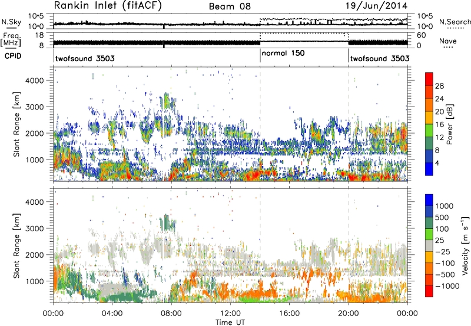Click the 'Power [dB]' color bar title
This screenshot has height=326, width=471.
[450, 124]
